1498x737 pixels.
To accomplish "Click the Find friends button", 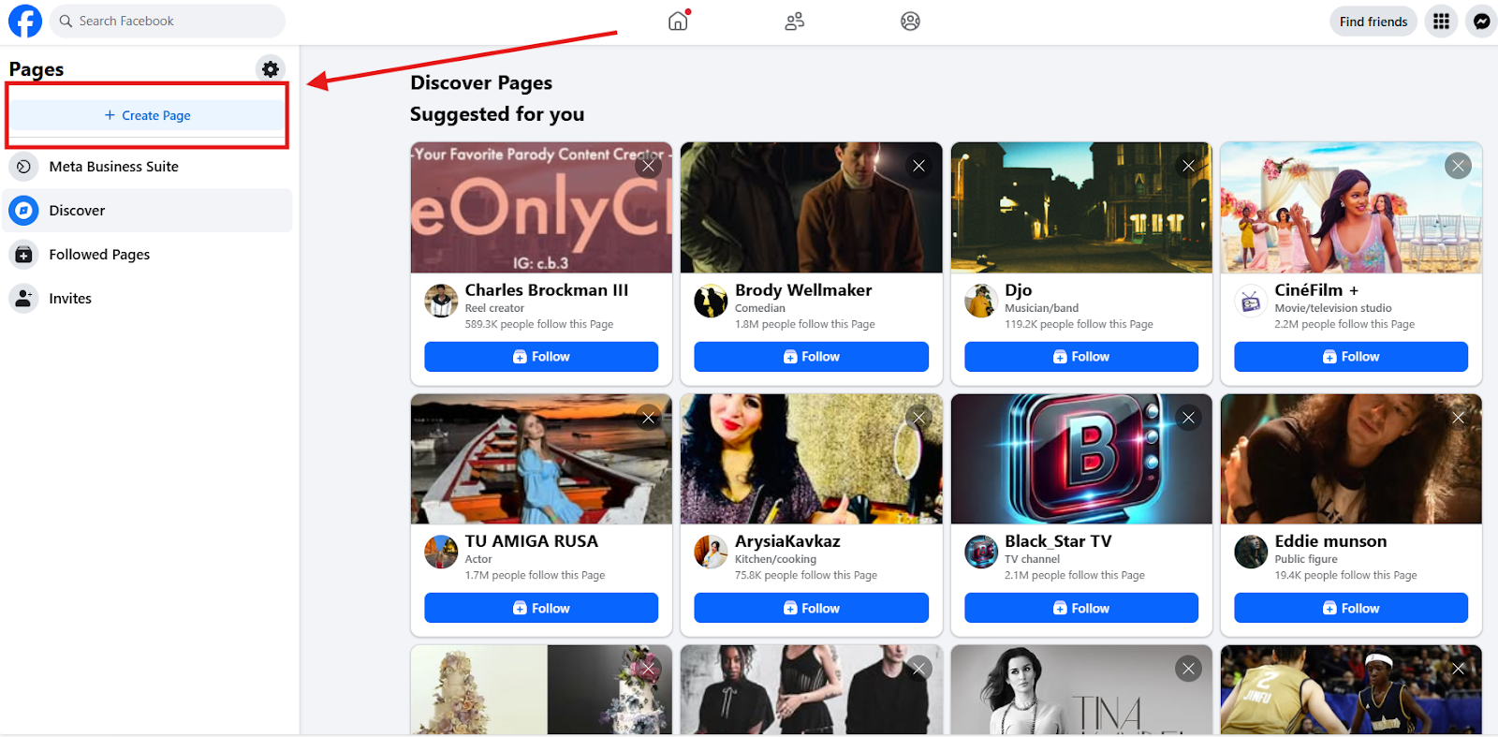I will click(1373, 21).
